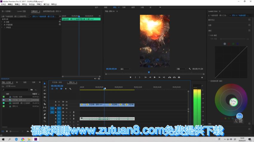
Task: Click Add Marker in Program monitor
Action: coord(130,77)
